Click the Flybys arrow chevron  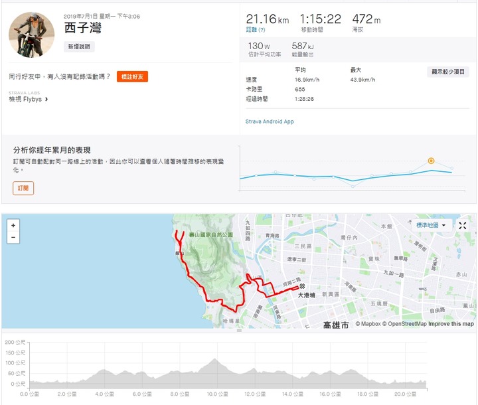click(46, 99)
